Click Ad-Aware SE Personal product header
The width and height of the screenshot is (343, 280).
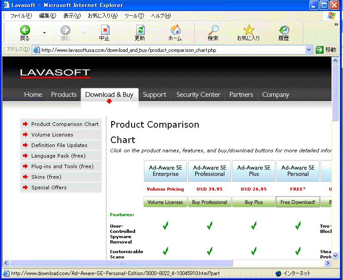[x=298, y=171]
